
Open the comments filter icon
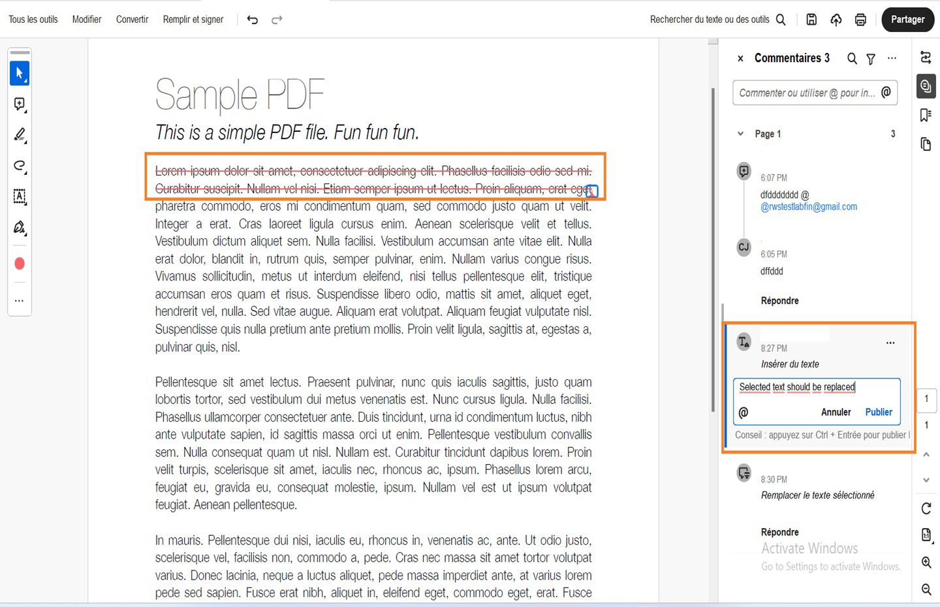coord(871,58)
